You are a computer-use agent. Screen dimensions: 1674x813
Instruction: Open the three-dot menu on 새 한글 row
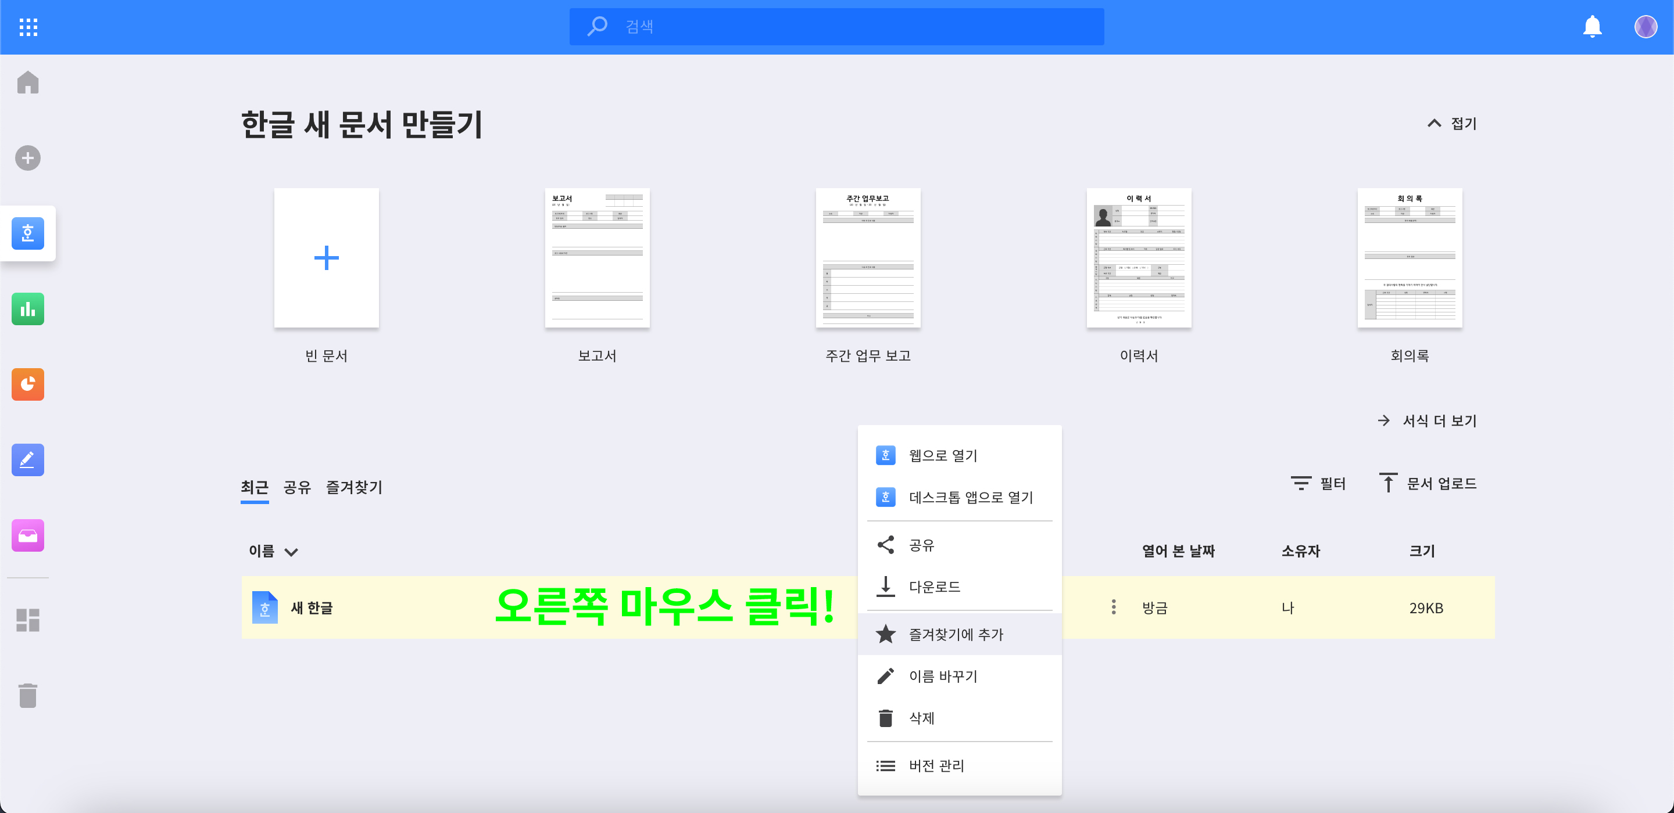pos(1114,607)
